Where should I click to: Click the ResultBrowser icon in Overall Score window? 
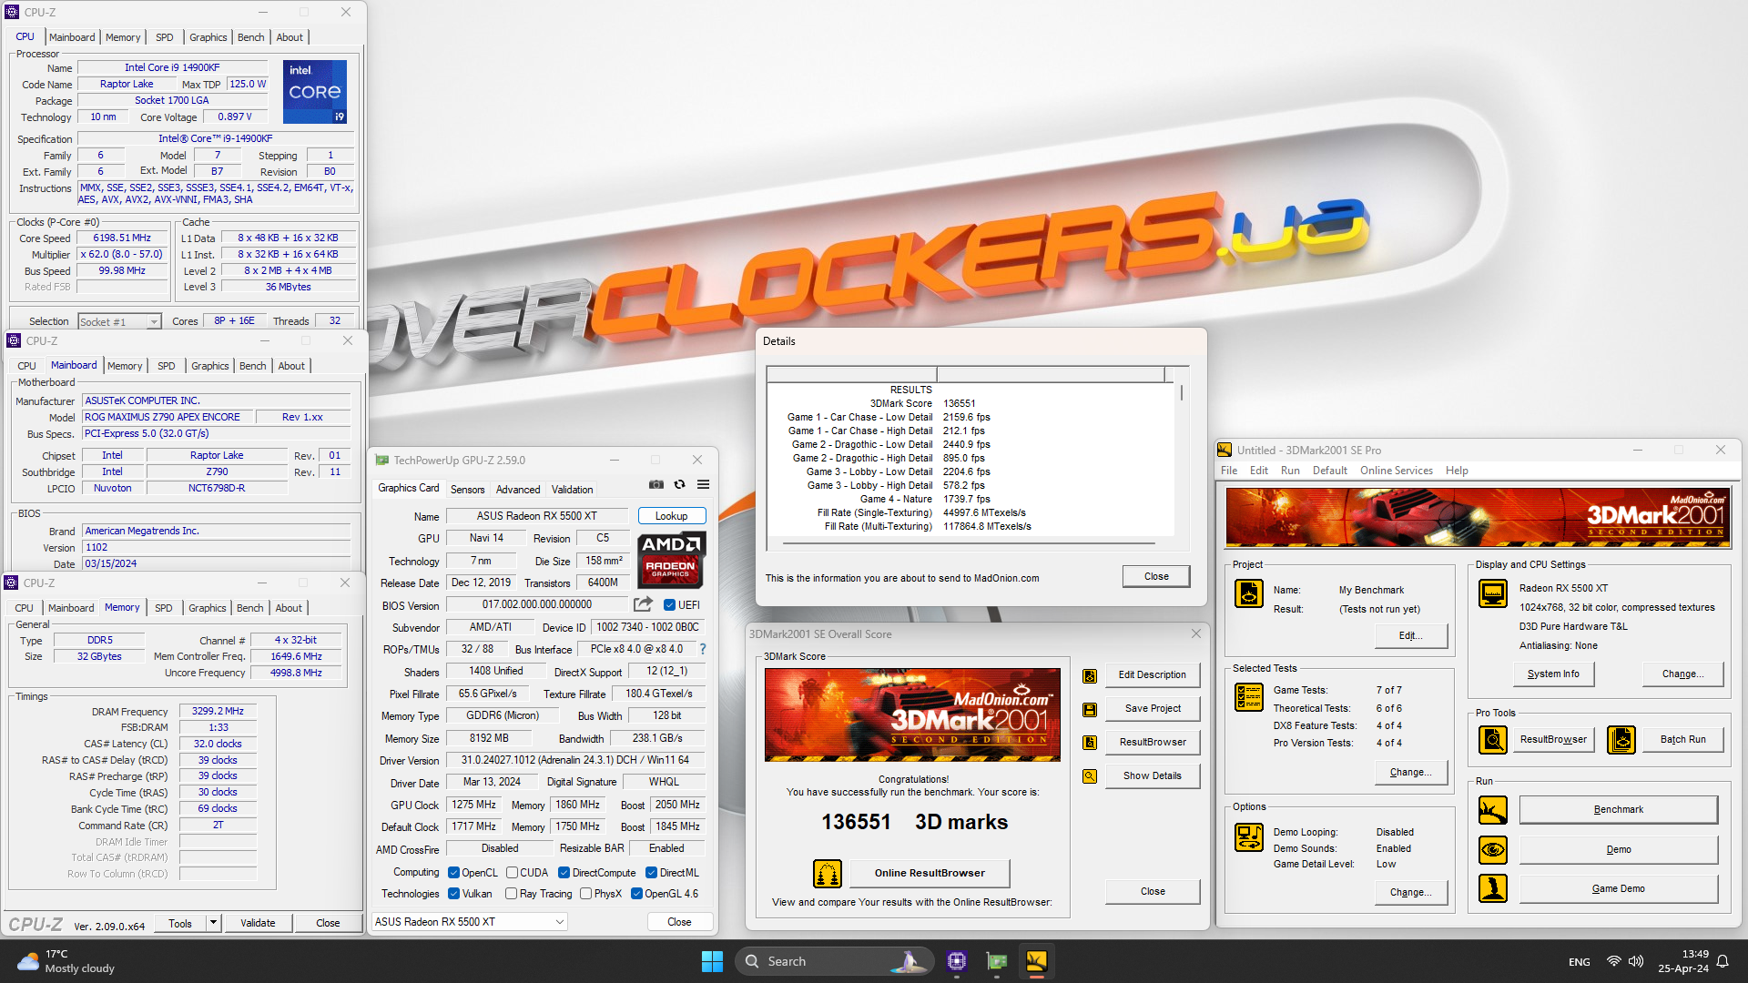coord(1090,743)
